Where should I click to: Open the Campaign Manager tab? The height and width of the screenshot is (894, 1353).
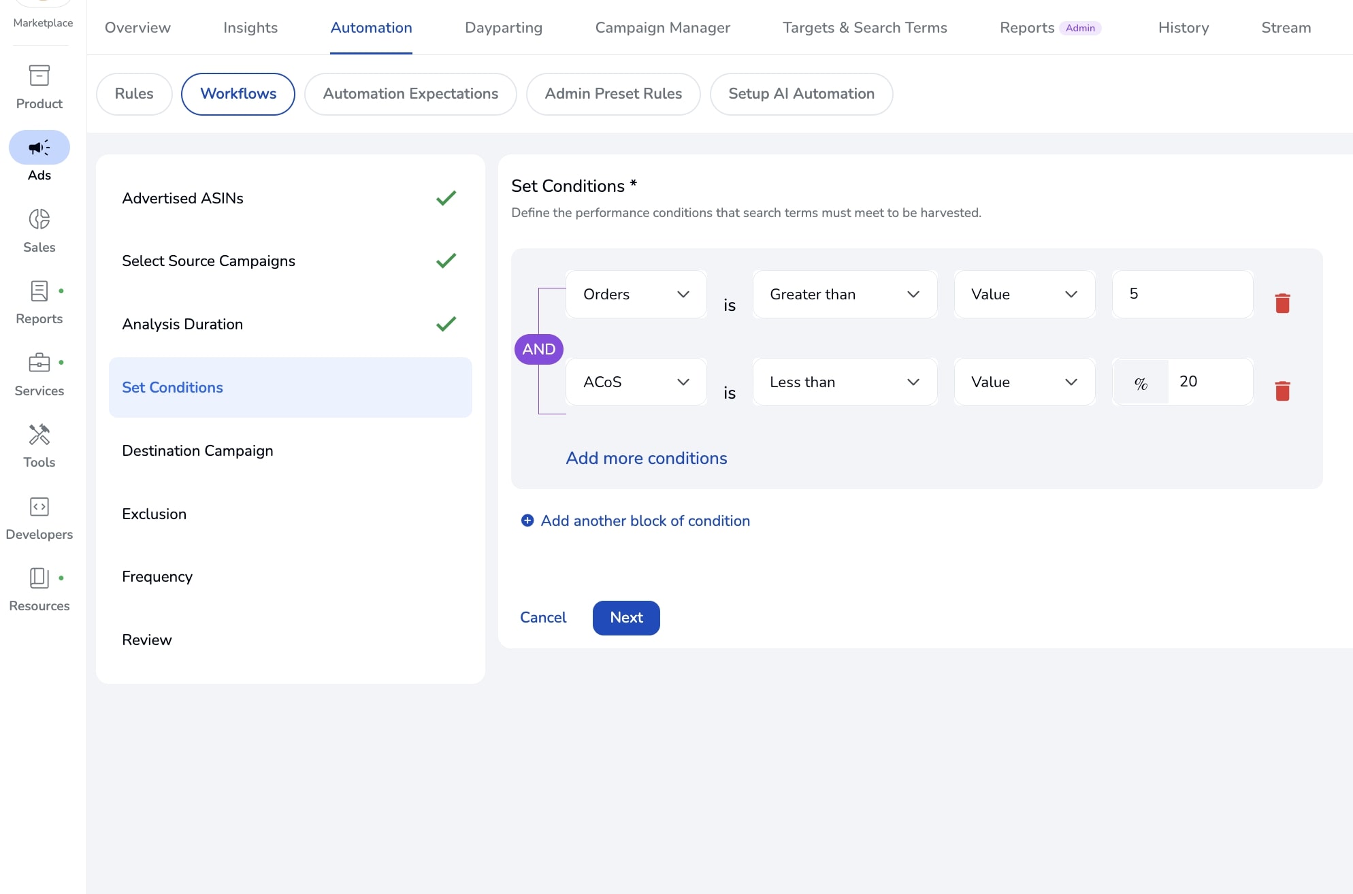[662, 27]
